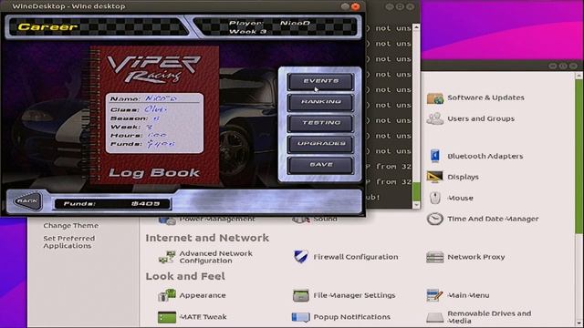Close the WineDesktop window
Screen dimensions: 584x328
(x=356, y=6)
